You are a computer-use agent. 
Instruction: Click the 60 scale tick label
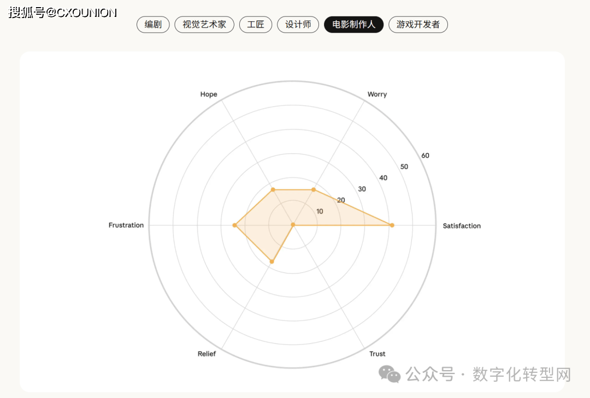[x=426, y=156]
